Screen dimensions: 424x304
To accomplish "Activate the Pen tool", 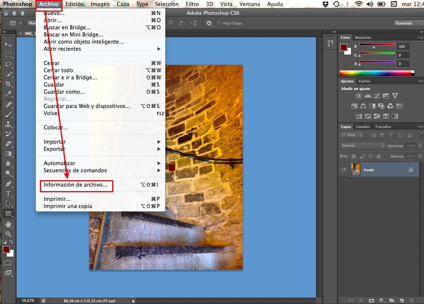I will click(8, 184).
